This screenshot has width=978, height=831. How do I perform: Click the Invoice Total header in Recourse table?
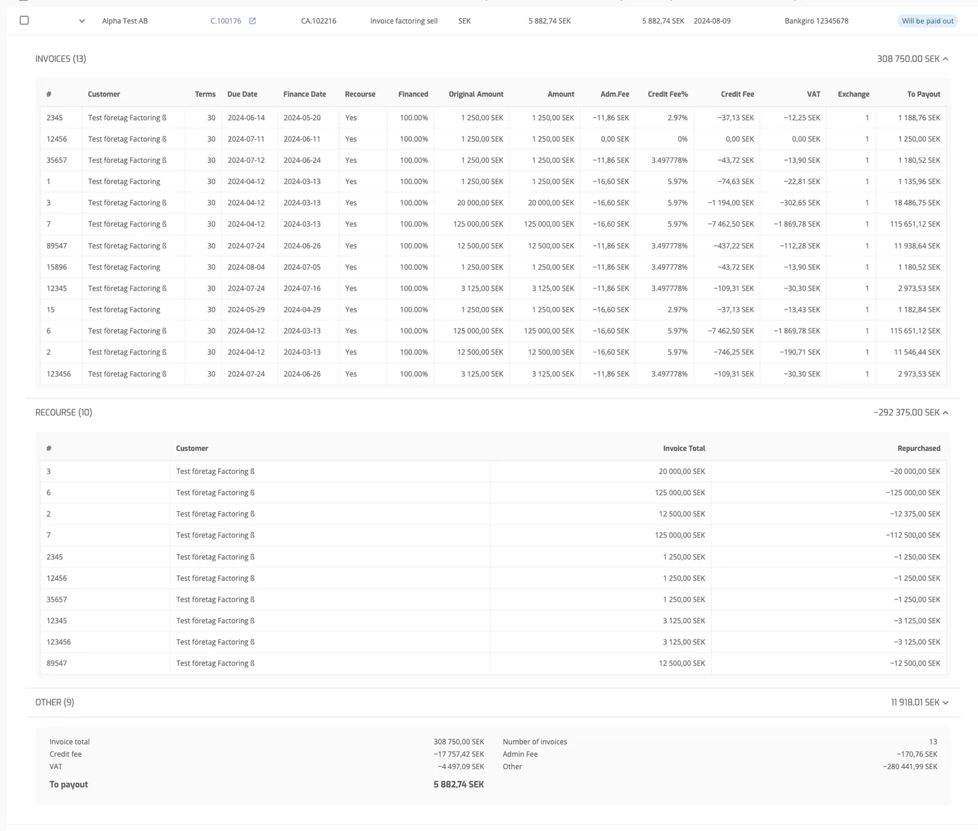[684, 449]
